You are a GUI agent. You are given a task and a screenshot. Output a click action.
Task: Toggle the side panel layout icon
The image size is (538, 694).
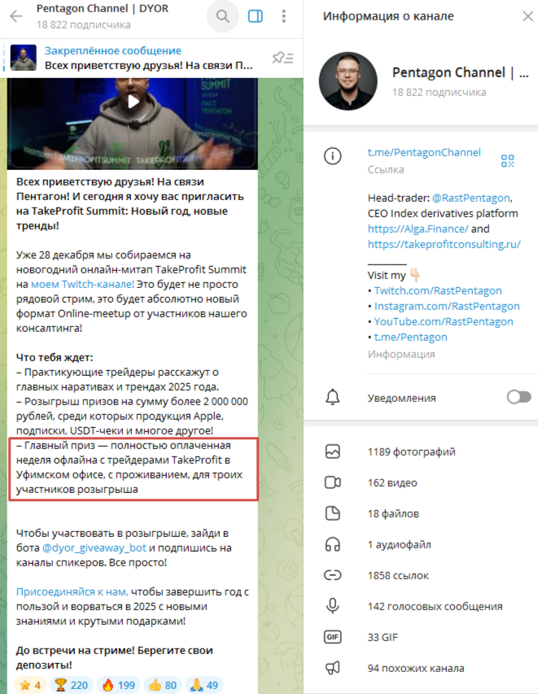(x=255, y=16)
